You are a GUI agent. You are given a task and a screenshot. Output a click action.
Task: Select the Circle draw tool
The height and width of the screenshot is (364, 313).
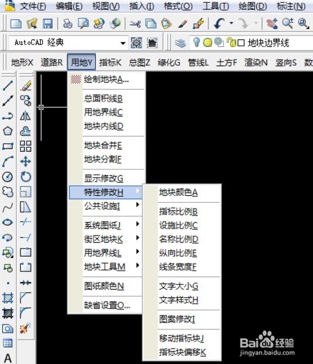8,176
